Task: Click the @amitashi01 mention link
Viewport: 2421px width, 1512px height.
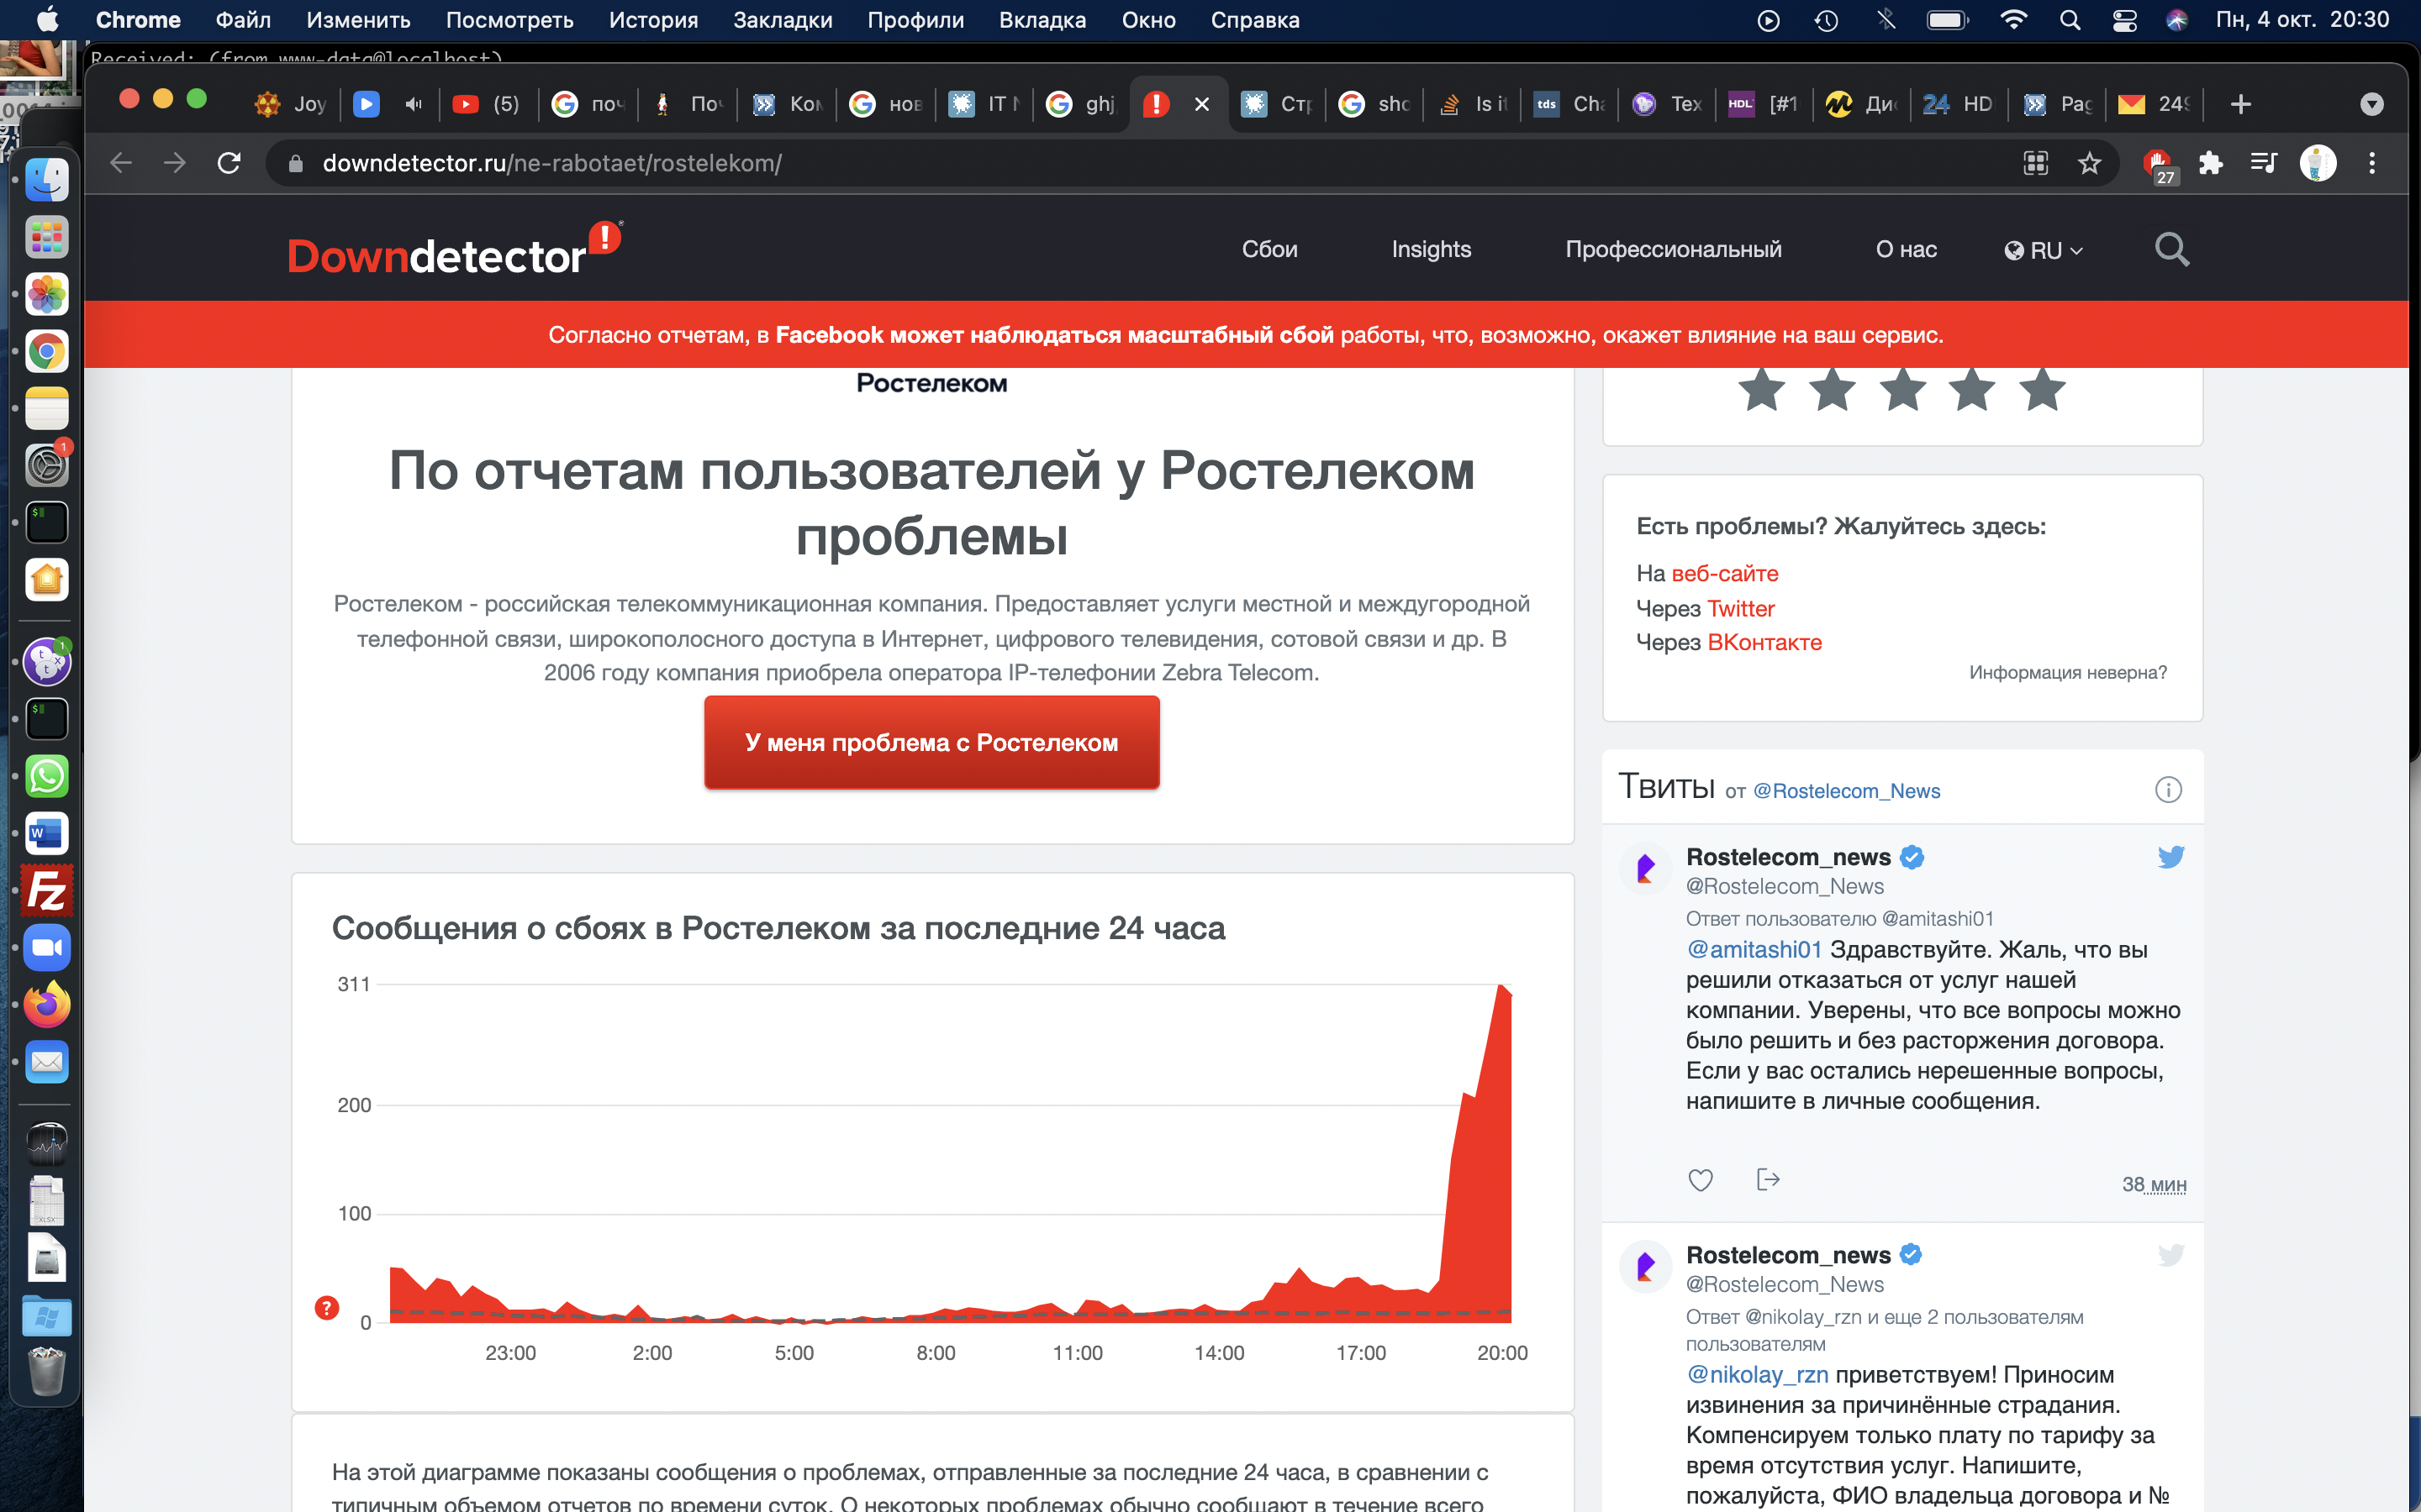Action: [x=1754, y=949]
